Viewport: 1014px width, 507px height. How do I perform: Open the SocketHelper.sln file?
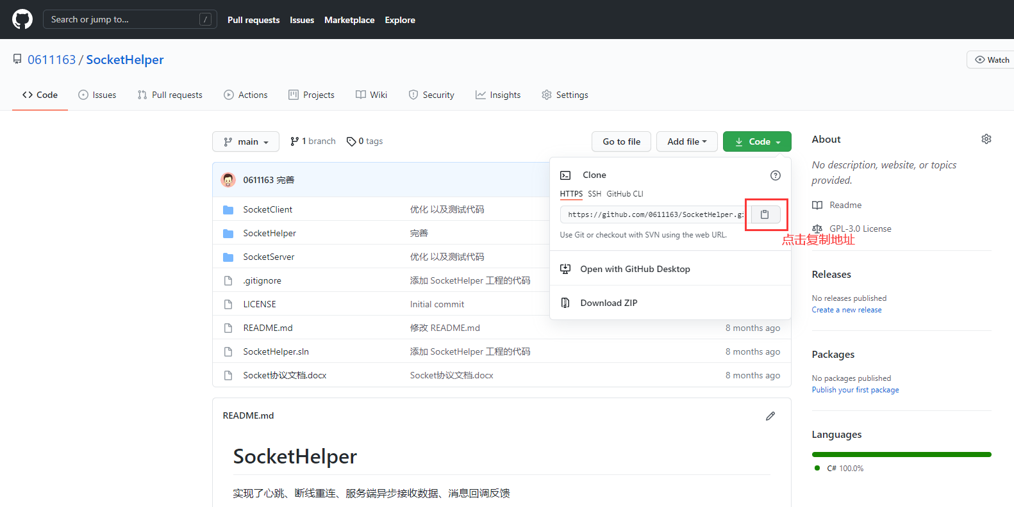[x=276, y=351]
